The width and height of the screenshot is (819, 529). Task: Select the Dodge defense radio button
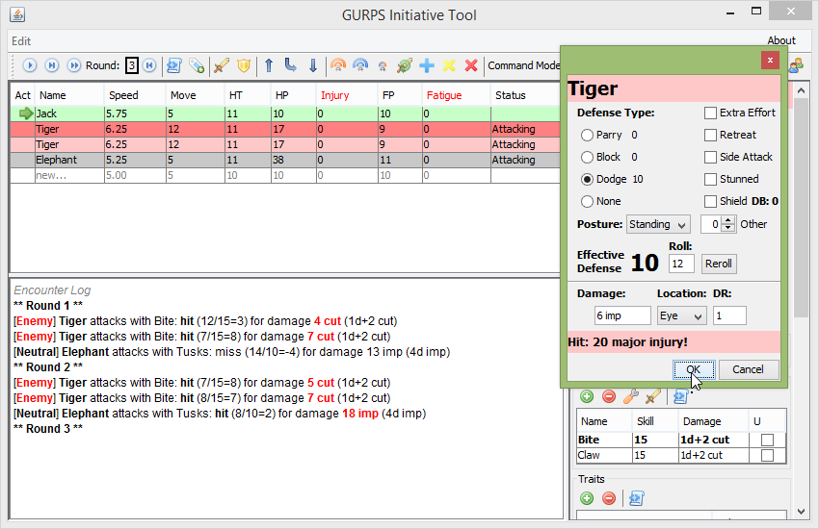click(587, 179)
